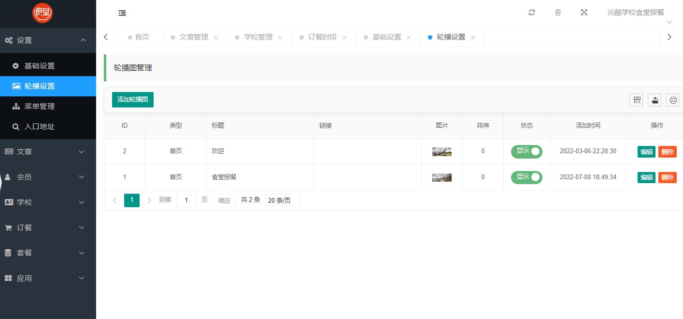This screenshot has width=683, height=319.
Task: Close the 学校管理 tab
Action: 280,38
